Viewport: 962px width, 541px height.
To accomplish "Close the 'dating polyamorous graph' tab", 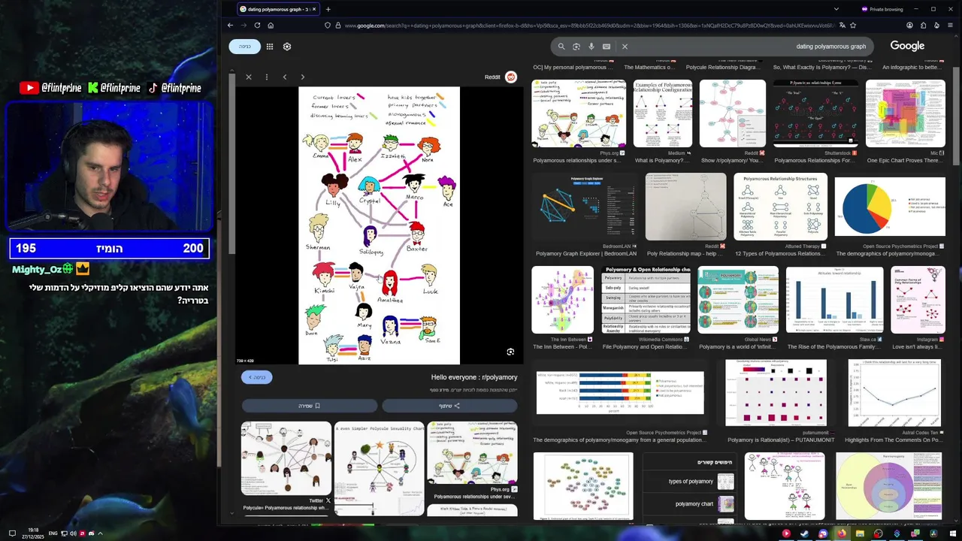I will pyautogui.click(x=314, y=9).
